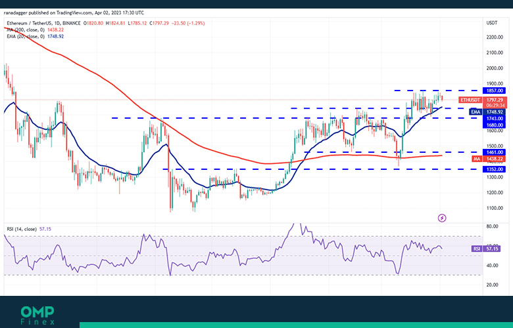Click the 1438.22 value in MA legend
Image resolution: width=513 pixels, height=328 pixels.
[x=56, y=30]
